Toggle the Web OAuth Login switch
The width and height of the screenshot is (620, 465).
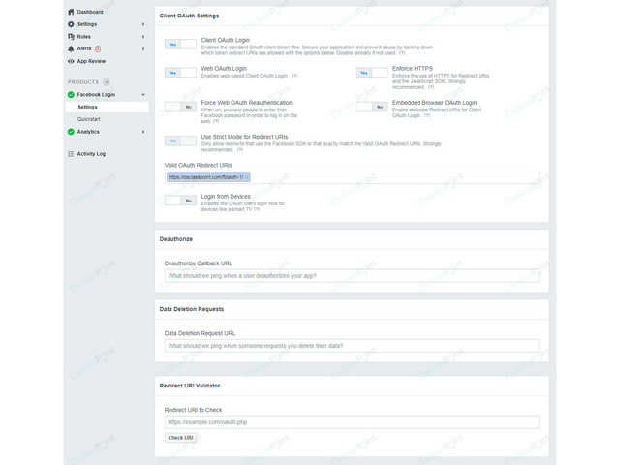(x=180, y=73)
